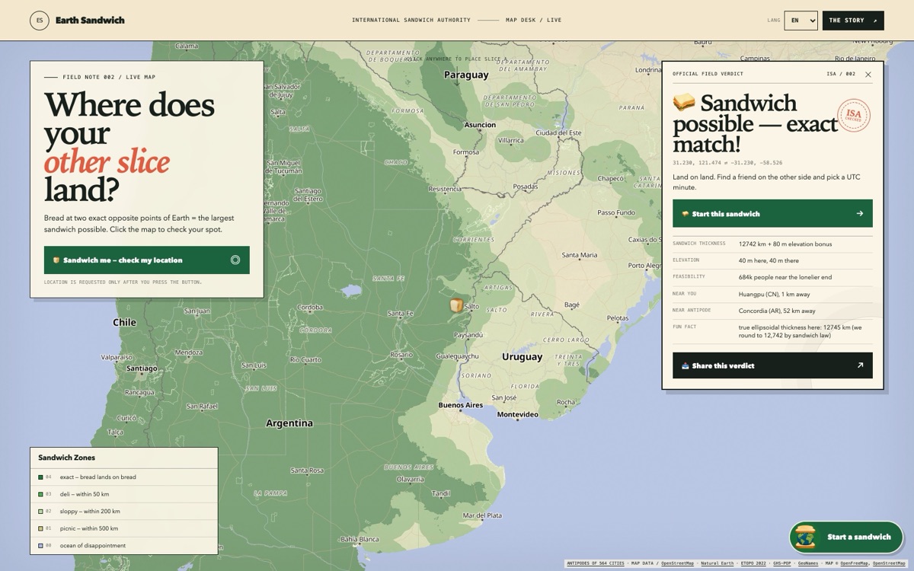
Task: Click the deli zone color swatch in legend
Action: click(40, 494)
